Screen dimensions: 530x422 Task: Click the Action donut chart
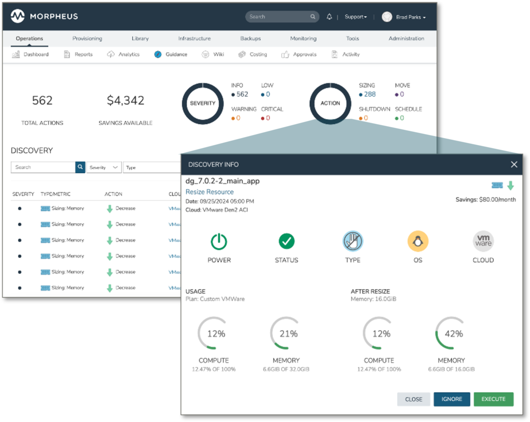pyautogui.click(x=330, y=103)
